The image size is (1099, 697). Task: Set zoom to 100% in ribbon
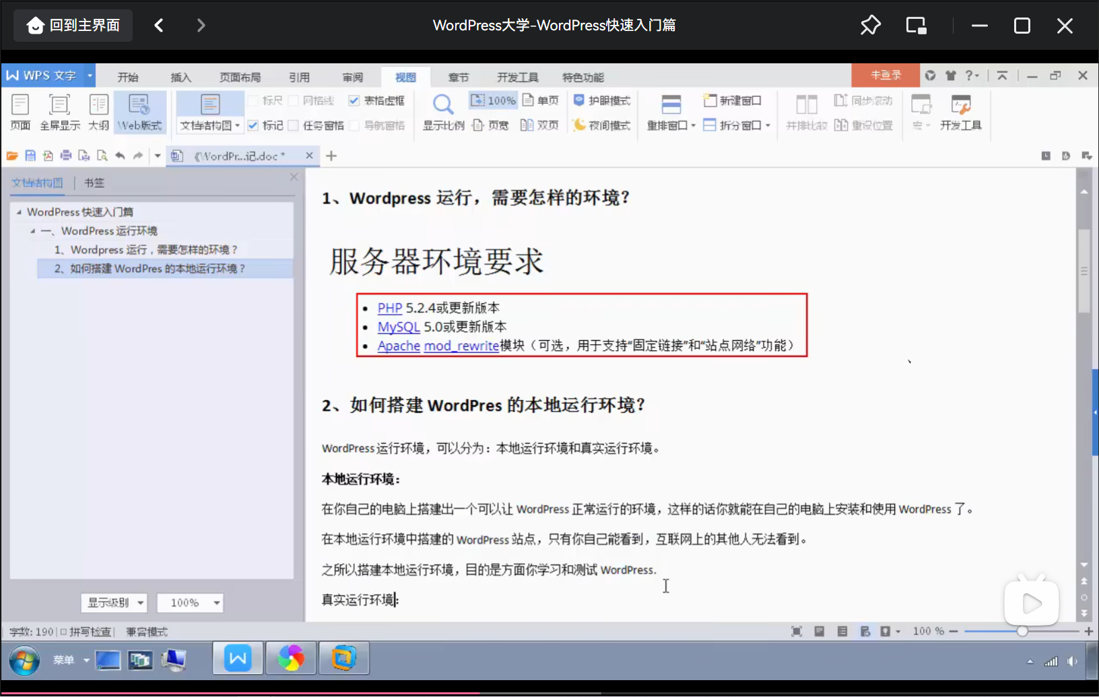coord(494,100)
